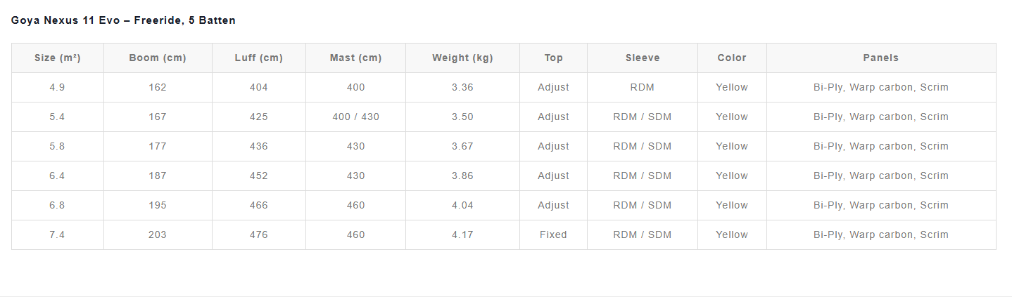The height and width of the screenshot is (304, 1012).
Task: Click the 4.17 weight value
Action: point(462,235)
